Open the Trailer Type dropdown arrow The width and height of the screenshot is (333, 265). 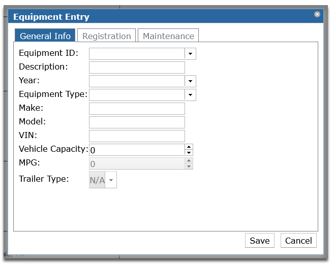coord(111,180)
